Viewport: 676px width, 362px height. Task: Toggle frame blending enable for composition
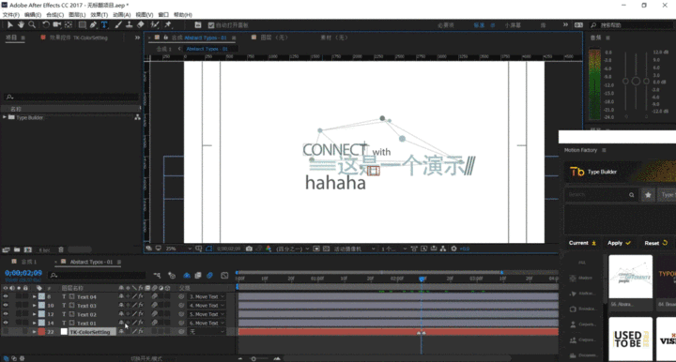coord(198,275)
